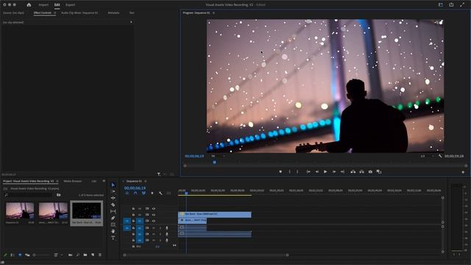The height and width of the screenshot is (265, 471).
Task: Create a New Bin in Project panel
Action: pyautogui.click(x=85, y=255)
